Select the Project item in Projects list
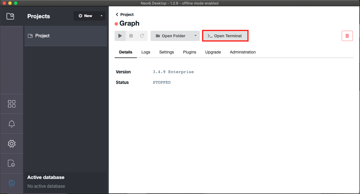This screenshot has height=194, width=360. point(66,36)
